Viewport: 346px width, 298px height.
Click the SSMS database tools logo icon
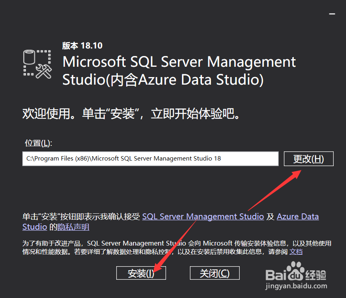coord(37,64)
